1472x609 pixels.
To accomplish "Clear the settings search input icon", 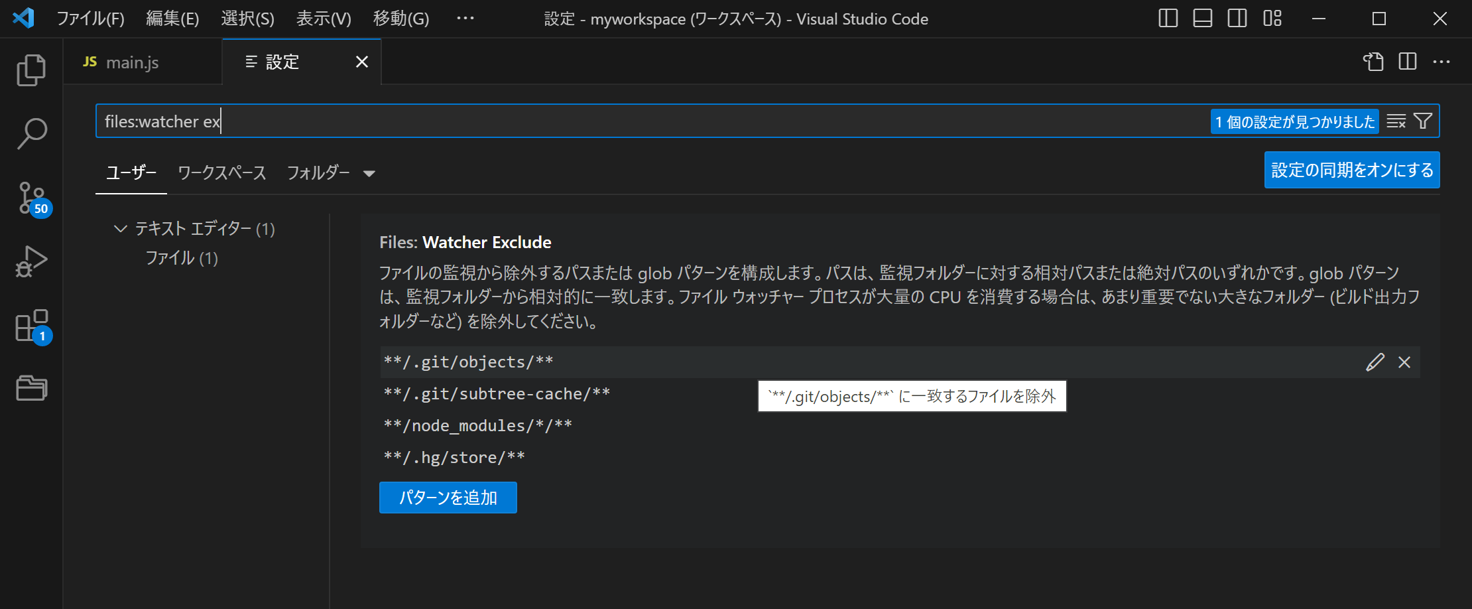I will pyautogui.click(x=1396, y=121).
